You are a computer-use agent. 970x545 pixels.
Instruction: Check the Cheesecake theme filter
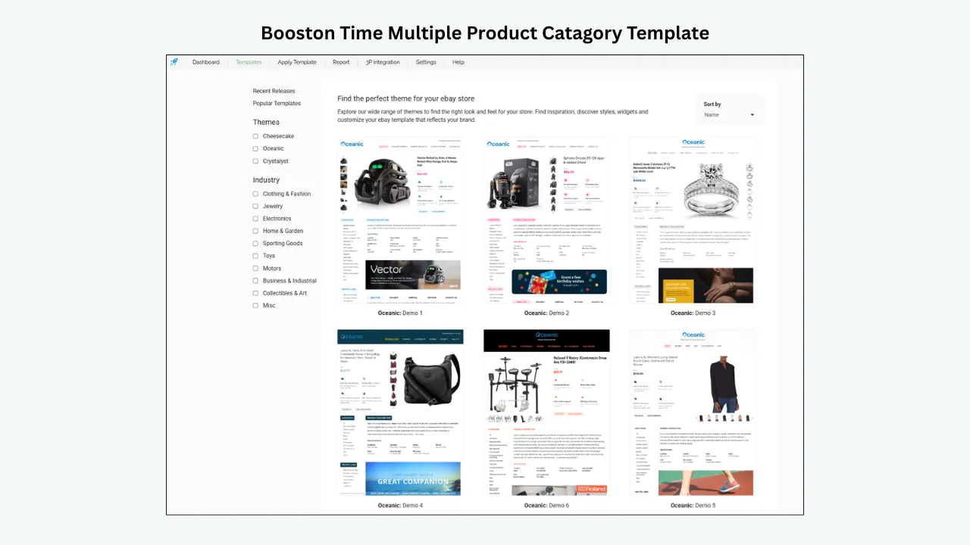pos(255,136)
